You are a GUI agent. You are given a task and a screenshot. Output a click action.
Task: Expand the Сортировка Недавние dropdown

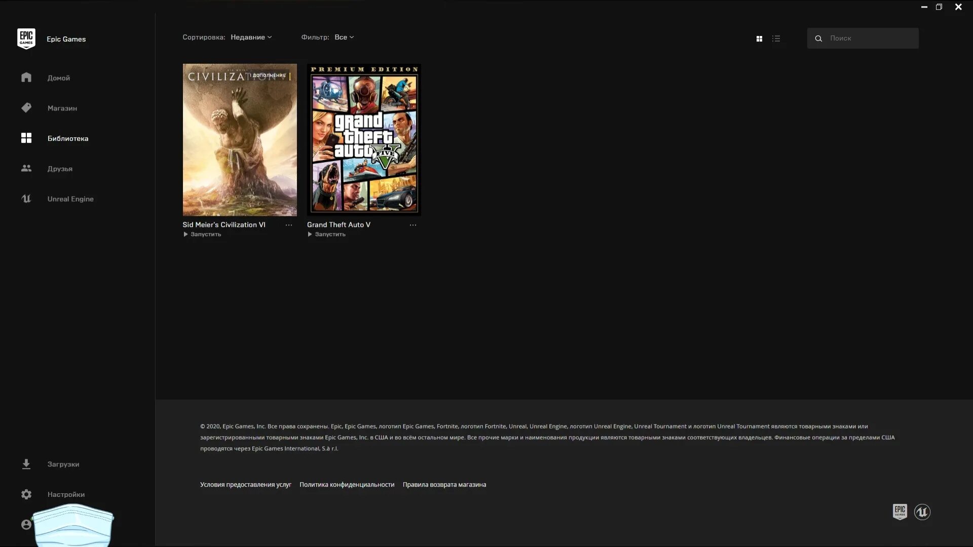tap(251, 37)
